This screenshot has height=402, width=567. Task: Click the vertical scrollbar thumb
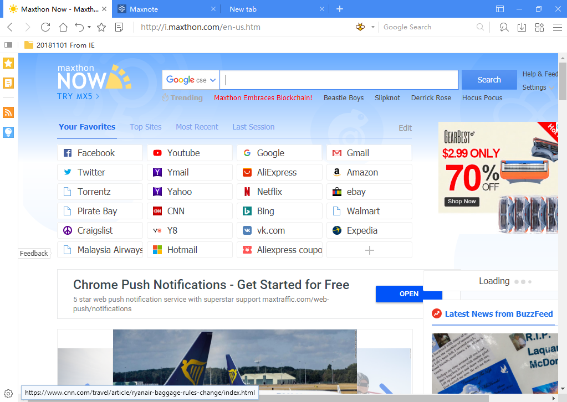[x=563, y=81]
